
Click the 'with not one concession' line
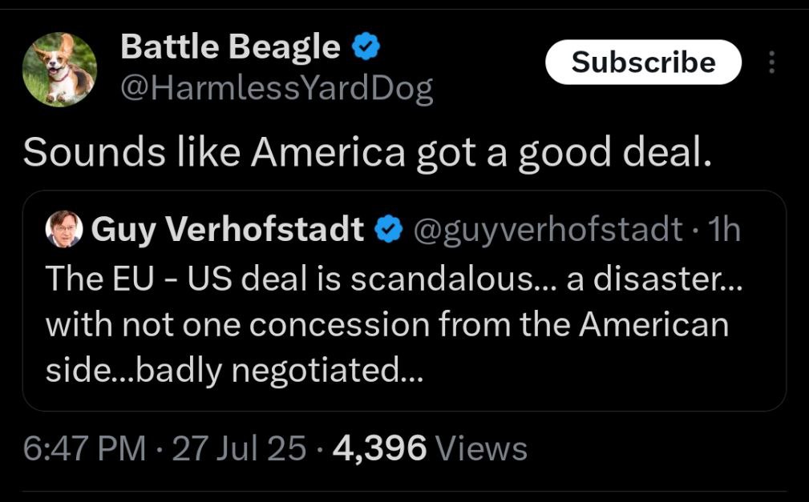tap(387, 325)
